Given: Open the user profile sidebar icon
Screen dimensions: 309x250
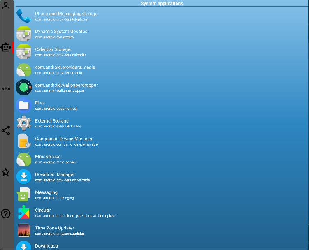Looking at the screenshot, I should [6, 6].
